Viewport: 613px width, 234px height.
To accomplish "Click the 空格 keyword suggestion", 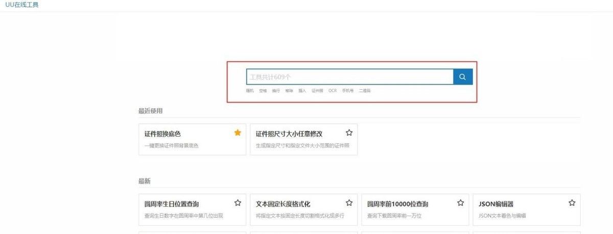I will pyautogui.click(x=263, y=91).
